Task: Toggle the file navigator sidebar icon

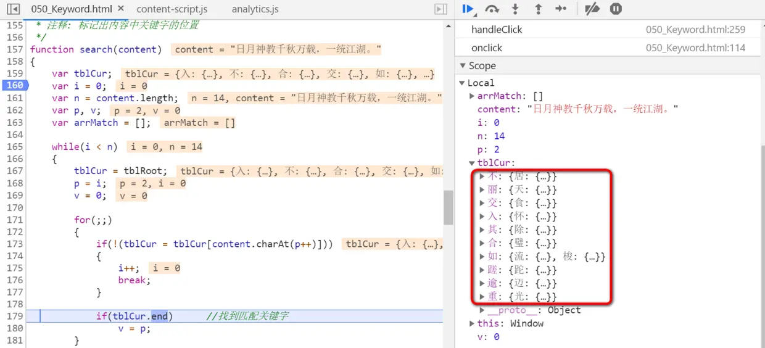Action: [x=13, y=9]
